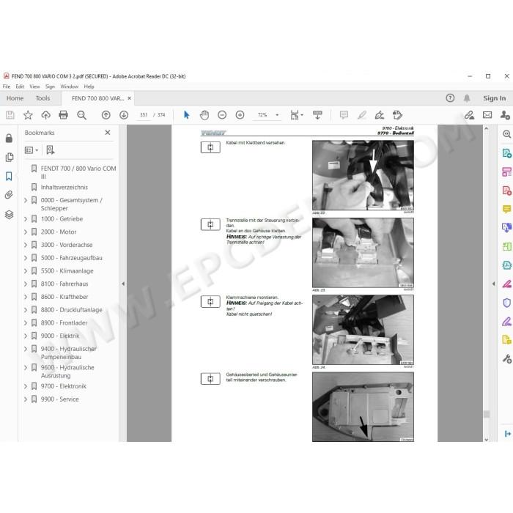
Task: Choose the Selection arrow tool
Action: 186,115
